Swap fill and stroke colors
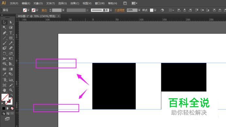Image resolution: width=226 pixels, height=127 pixels. (x=11, y=95)
